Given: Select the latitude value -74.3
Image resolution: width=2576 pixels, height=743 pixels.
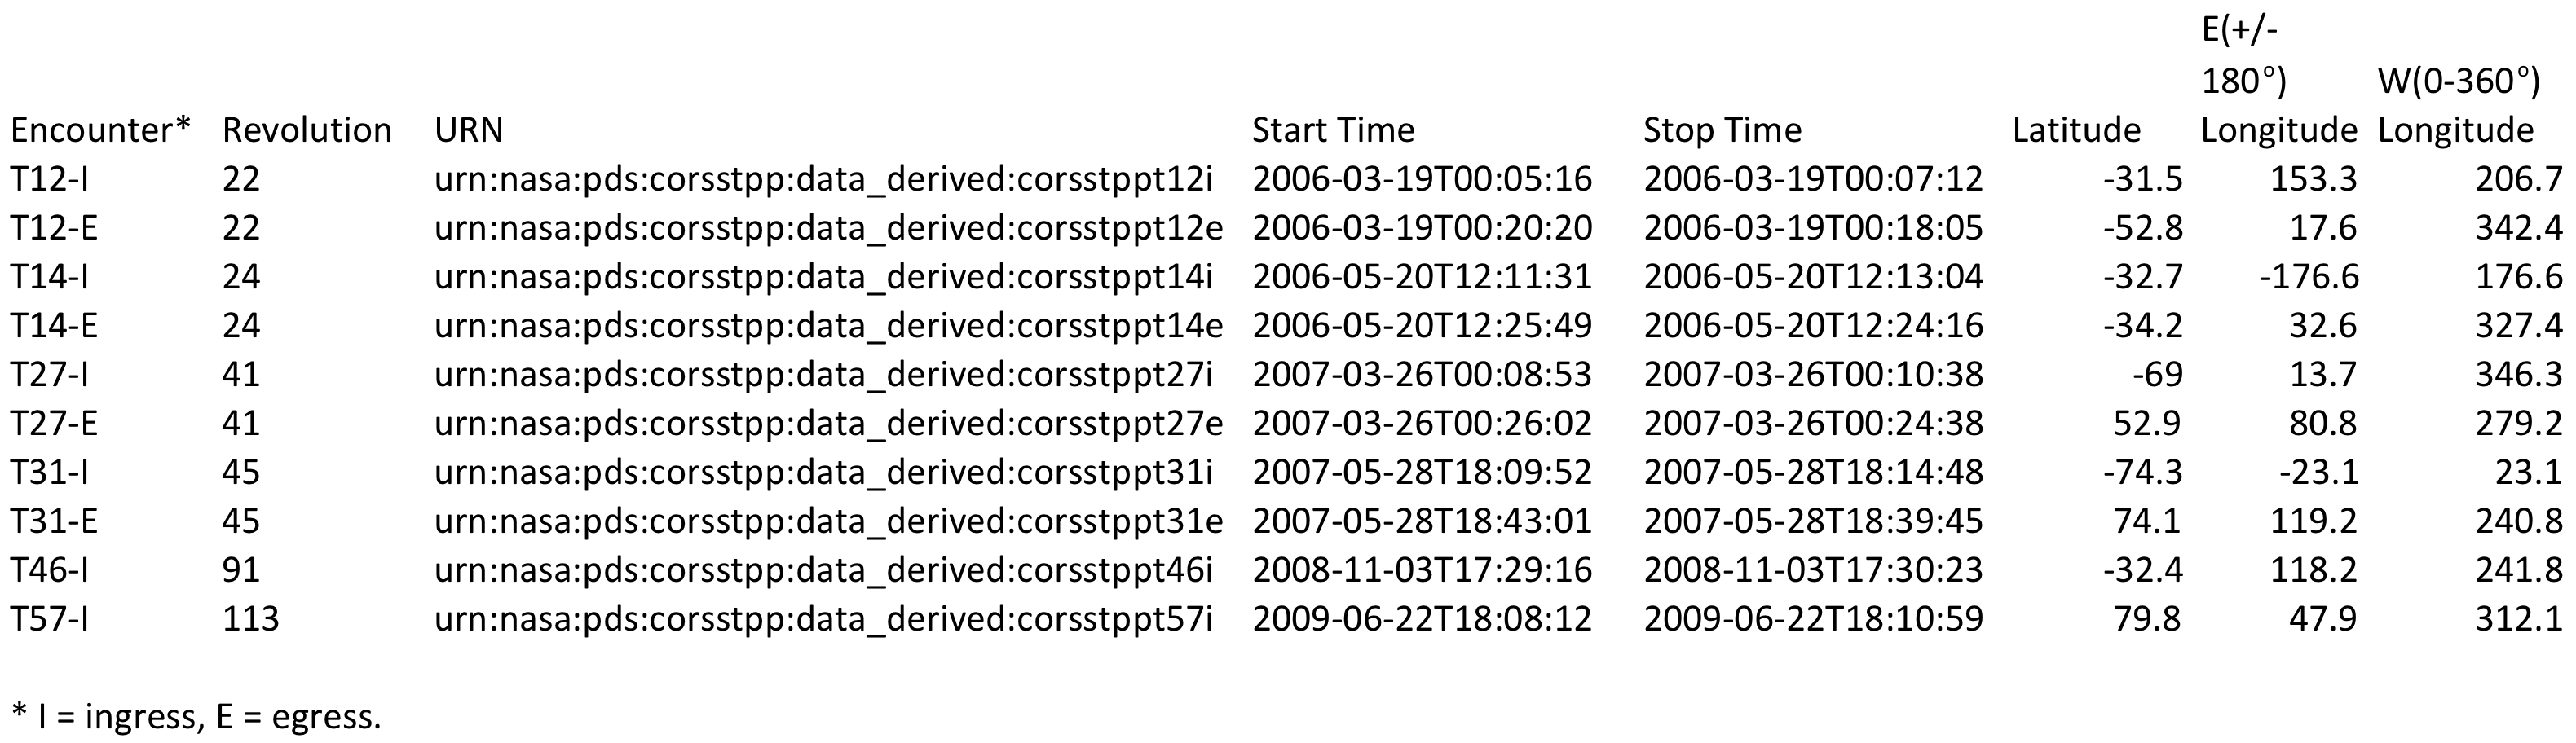Looking at the screenshot, I should (2142, 472).
